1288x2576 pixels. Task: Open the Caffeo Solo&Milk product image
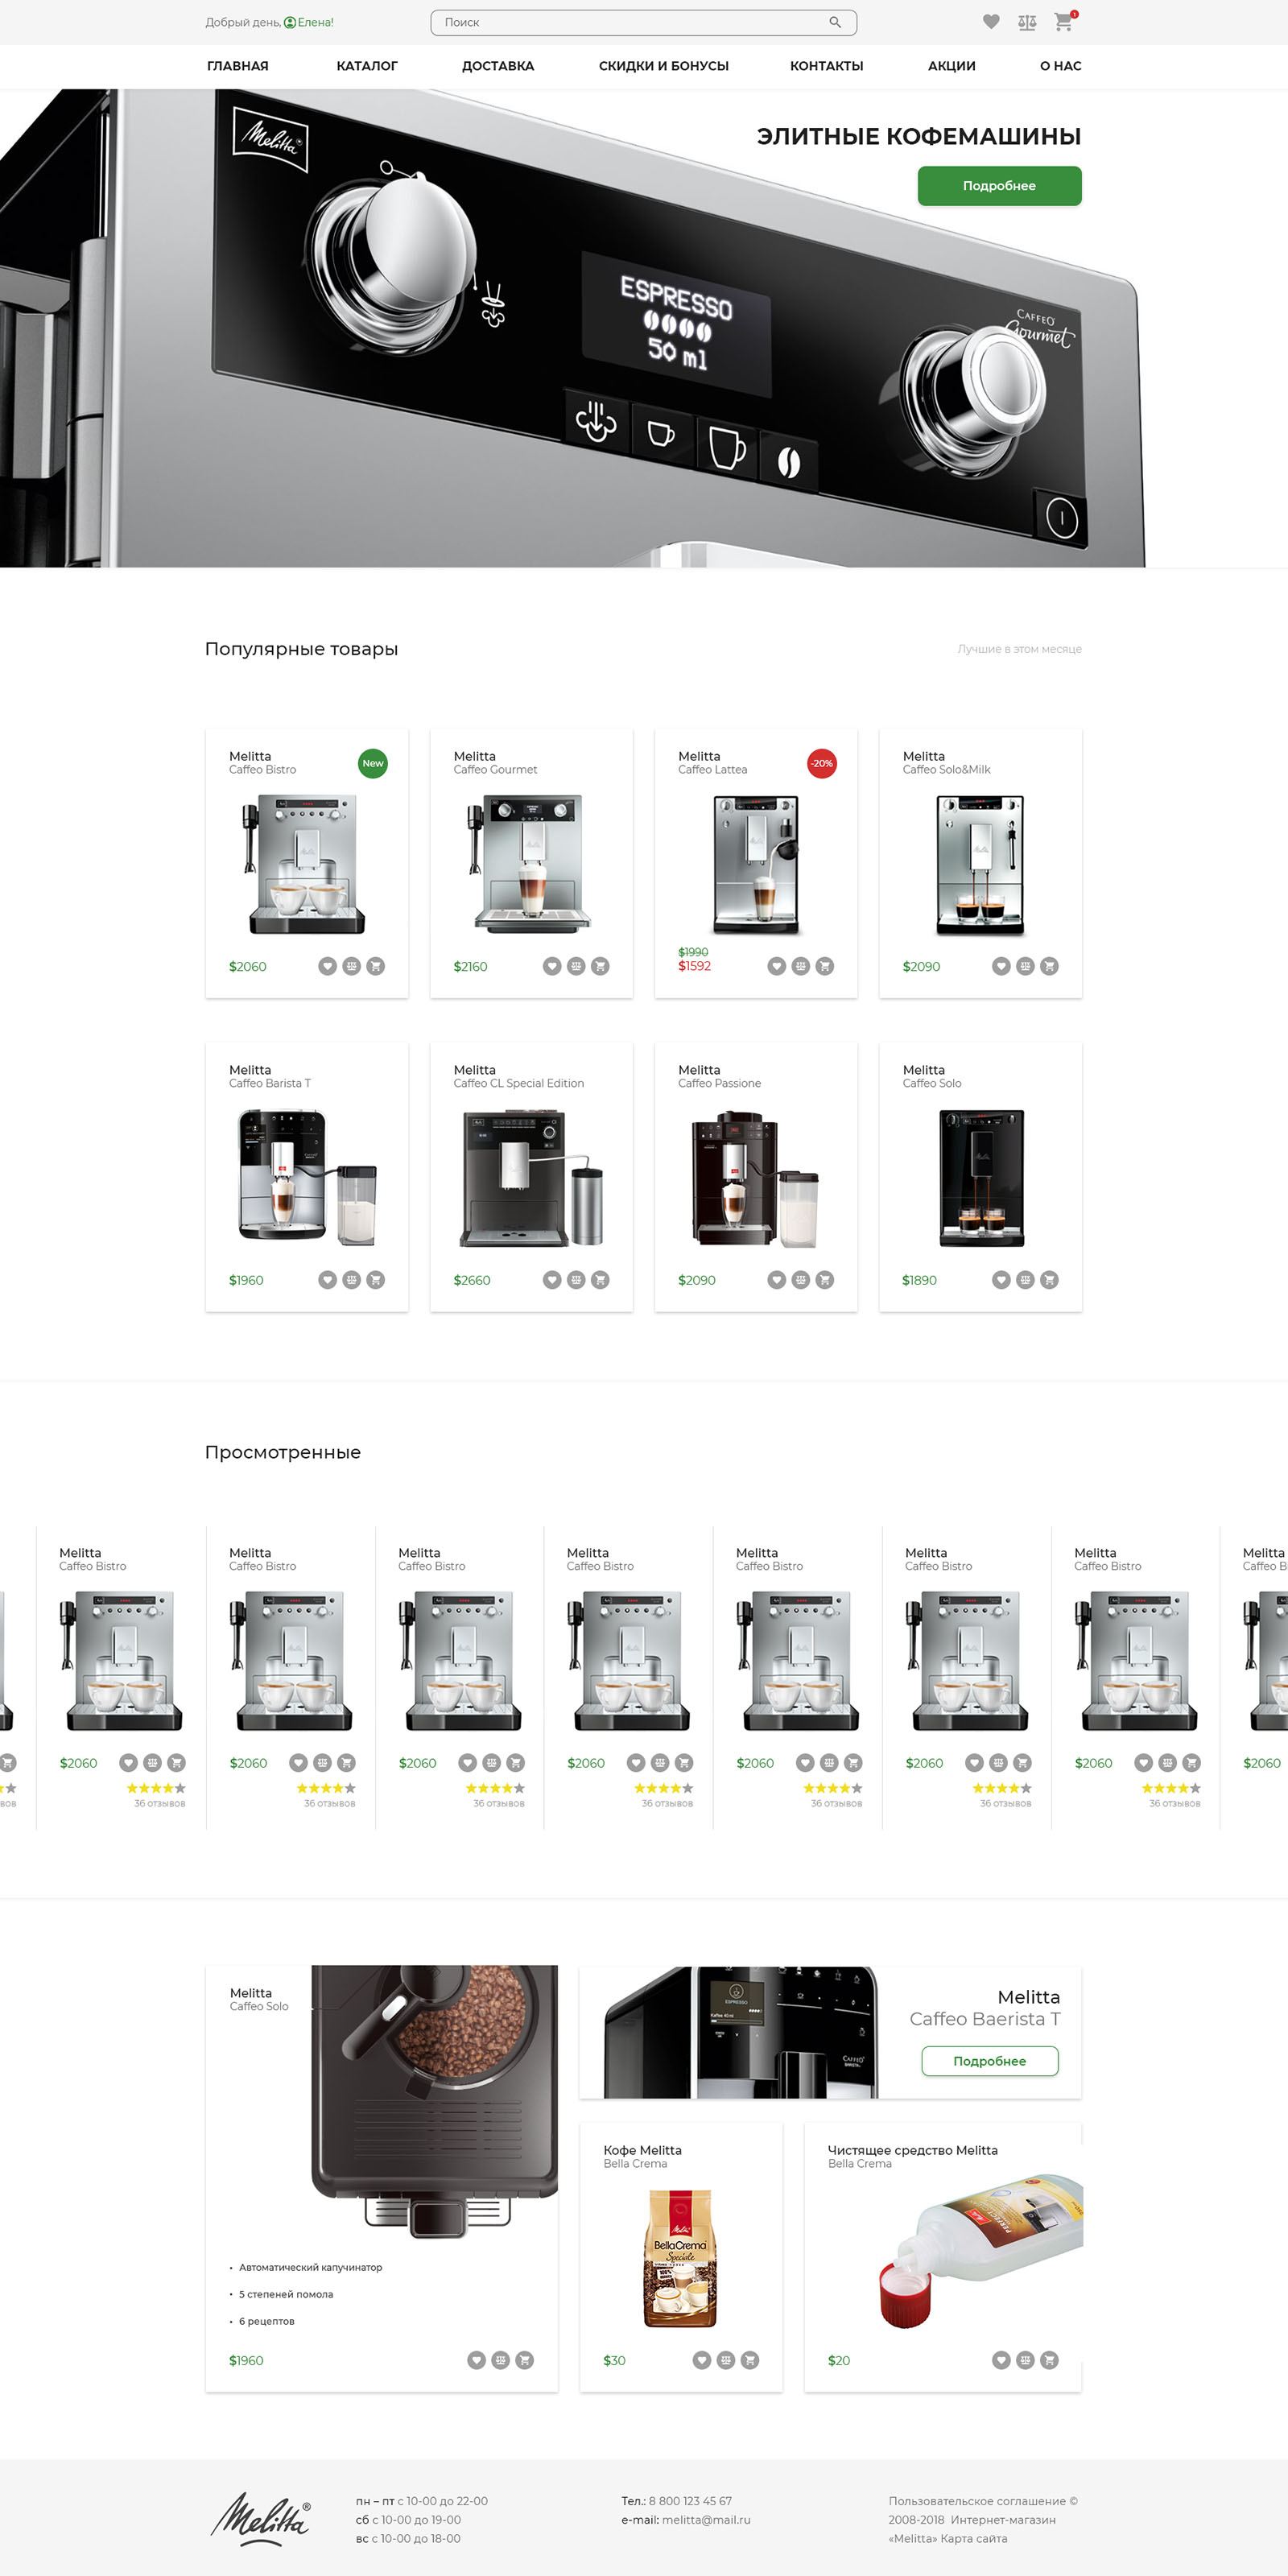(x=981, y=865)
